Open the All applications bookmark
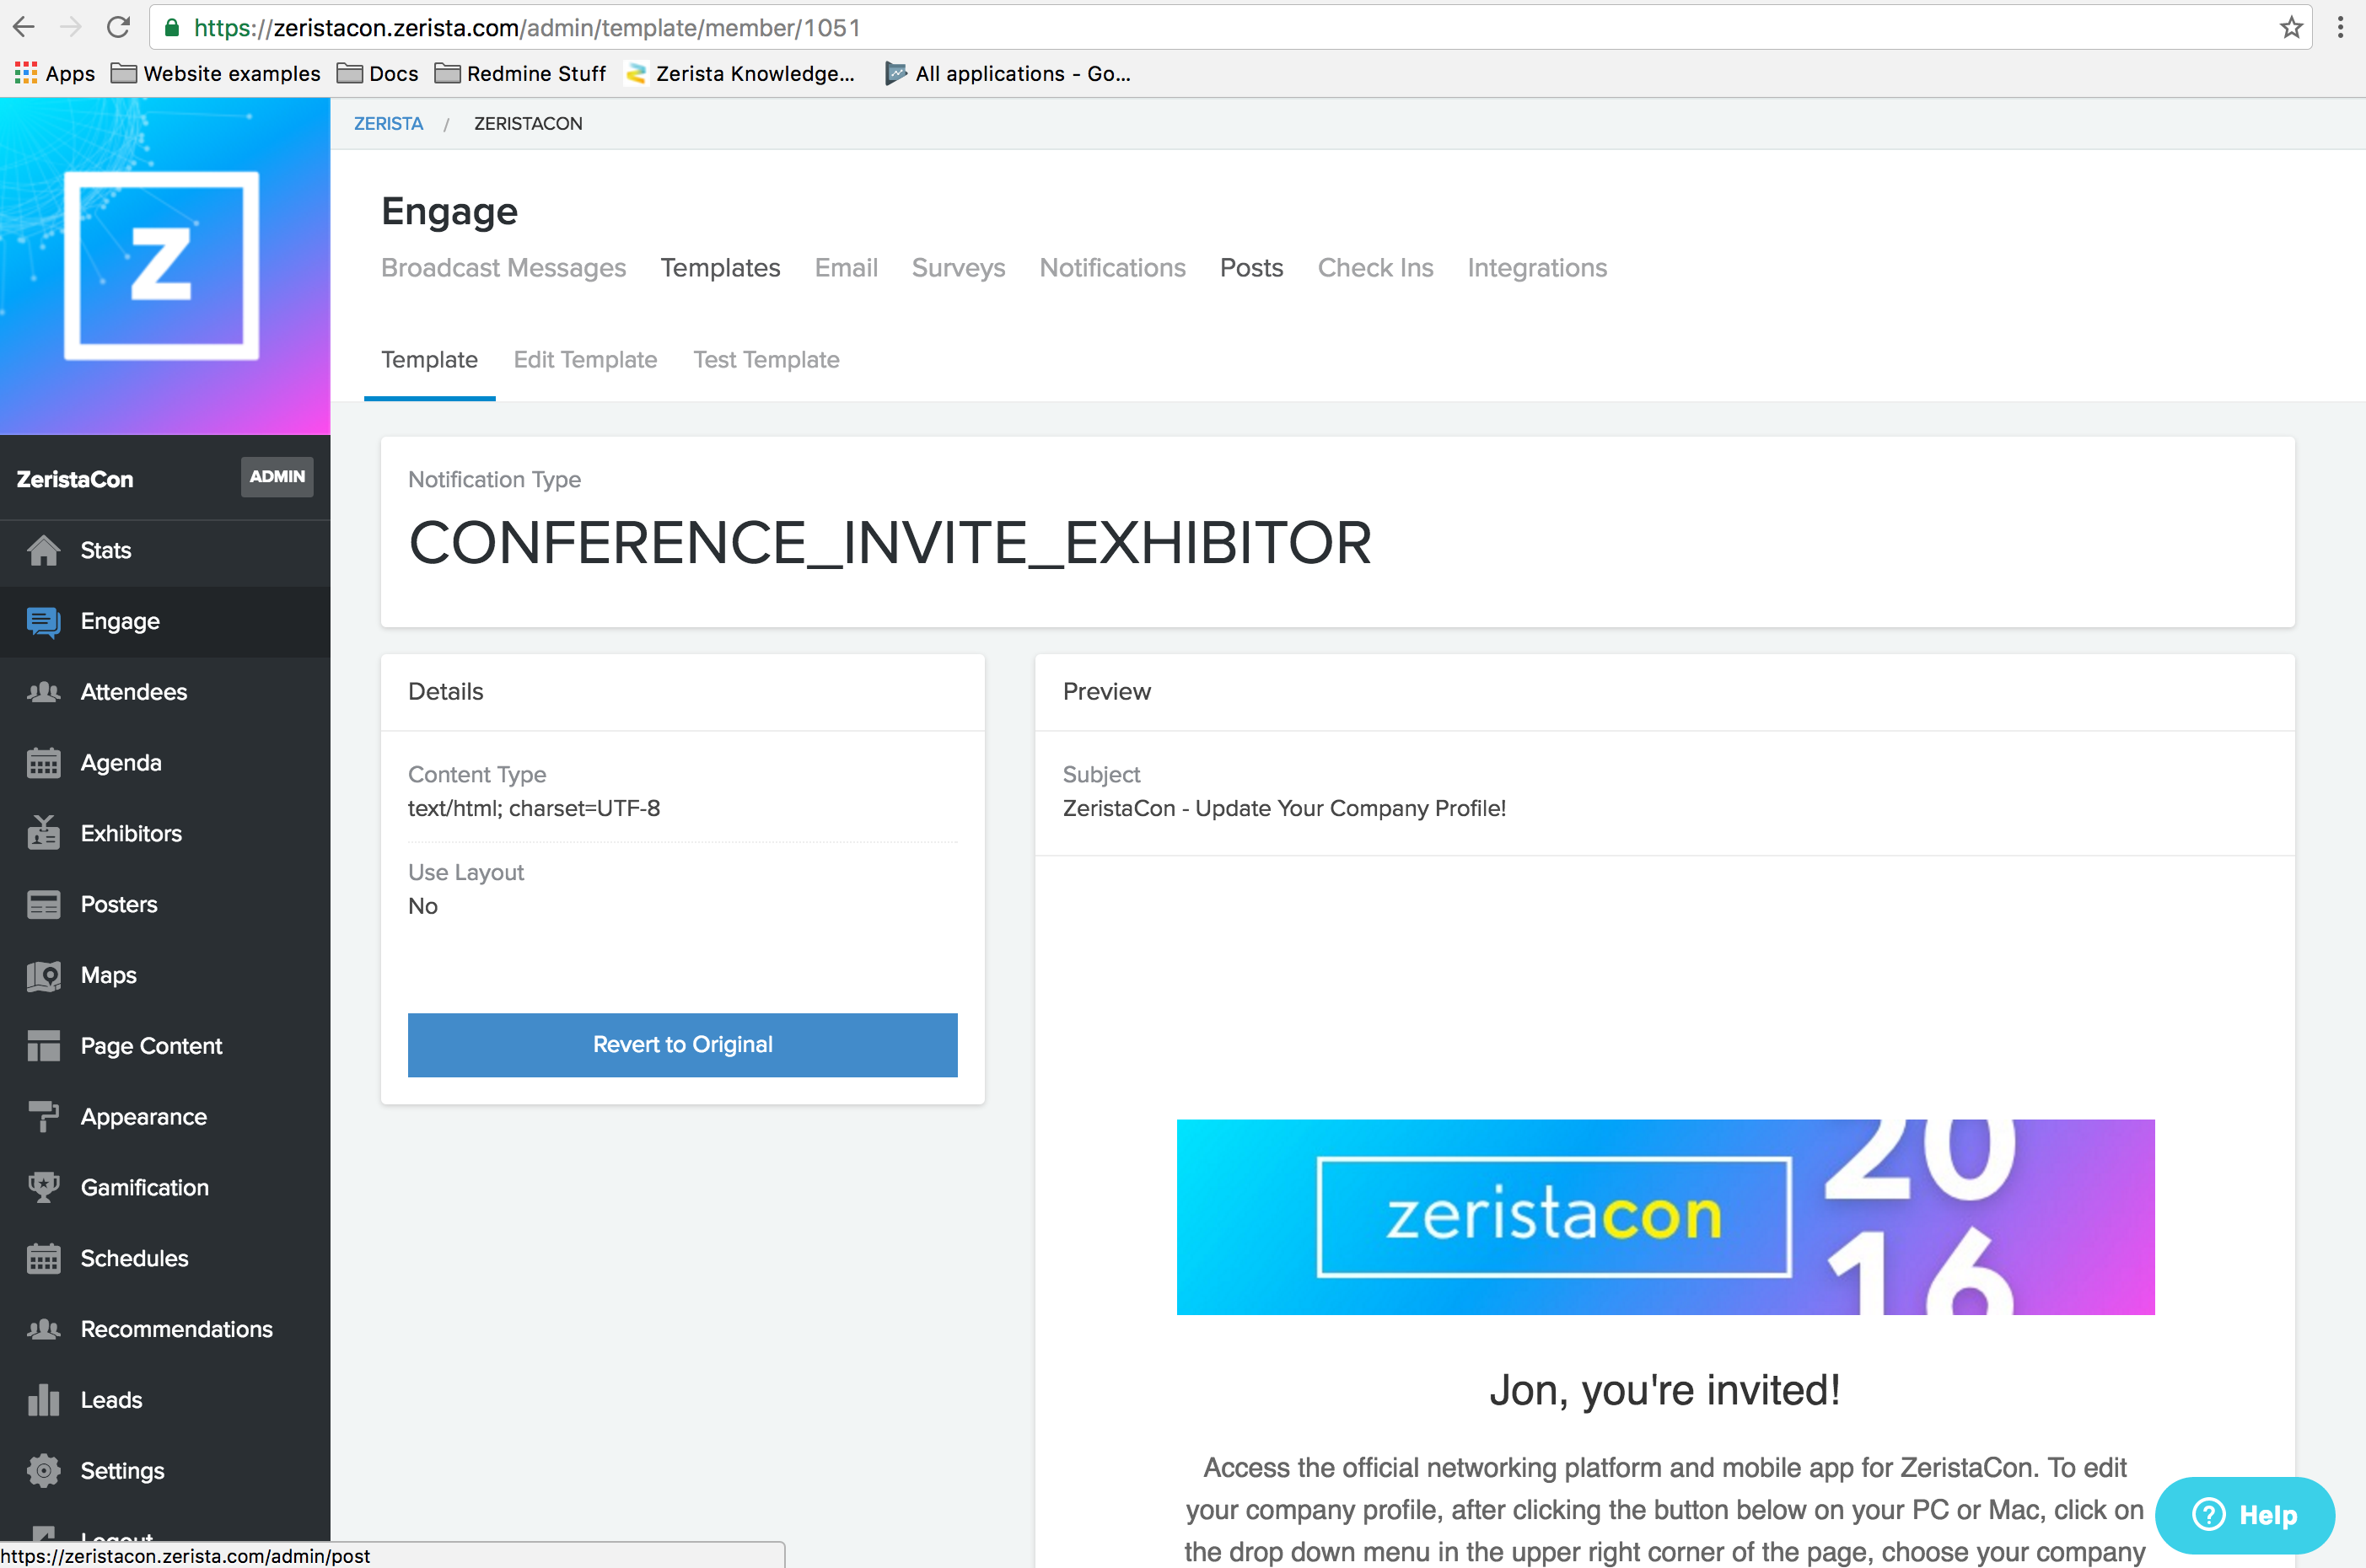Screen dimensions: 2366x1568 1008,73
